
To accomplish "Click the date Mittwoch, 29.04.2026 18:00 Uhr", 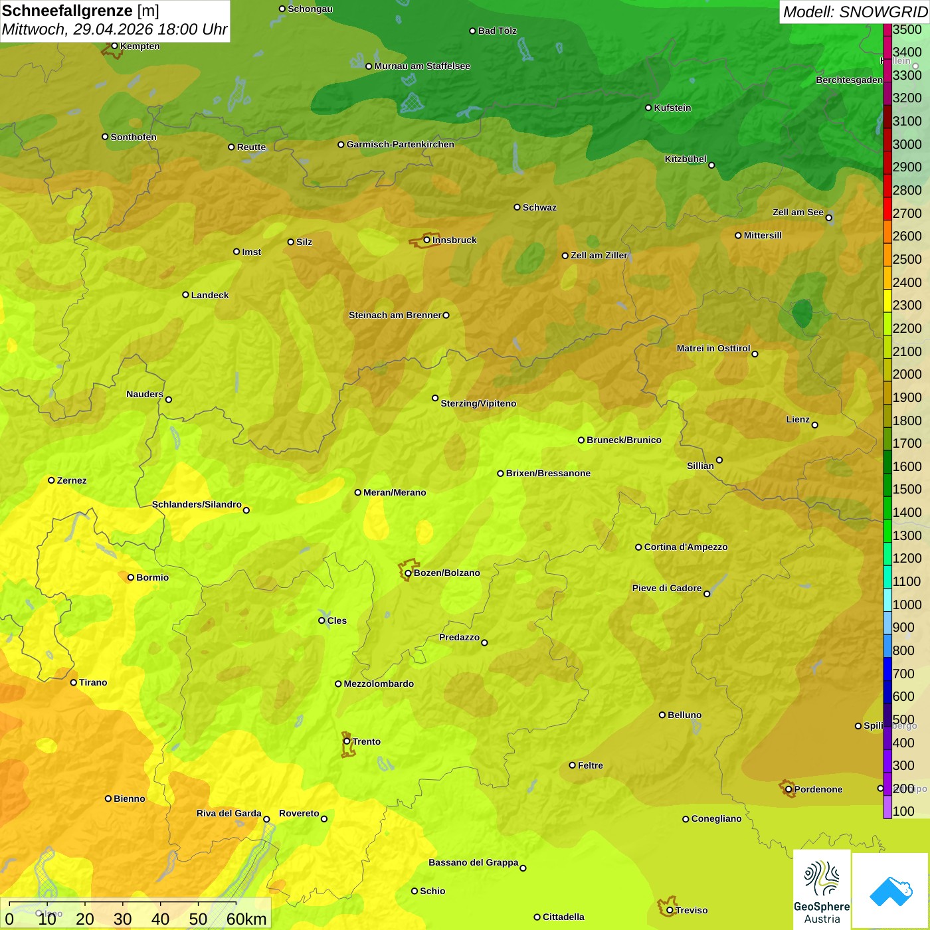I will (114, 30).
